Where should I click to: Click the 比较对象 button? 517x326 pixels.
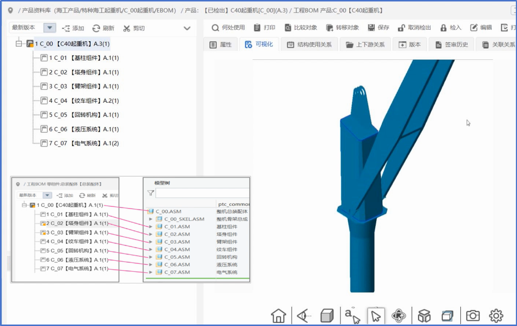pyautogui.click(x=301, y=28)
